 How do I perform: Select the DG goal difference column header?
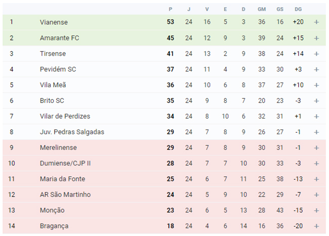click(x=298, y=9)
